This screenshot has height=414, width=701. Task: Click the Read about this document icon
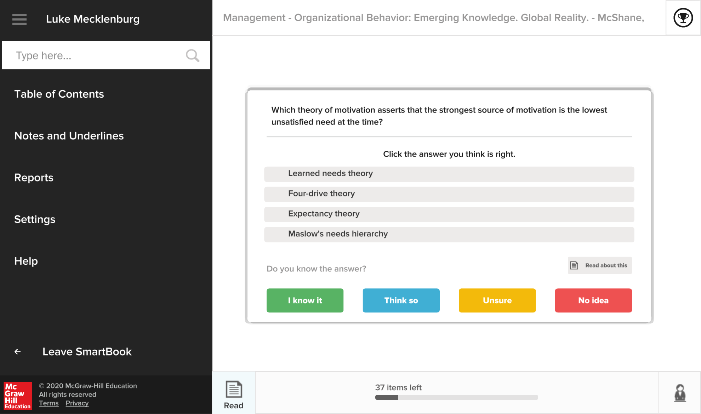pos(574,265)
